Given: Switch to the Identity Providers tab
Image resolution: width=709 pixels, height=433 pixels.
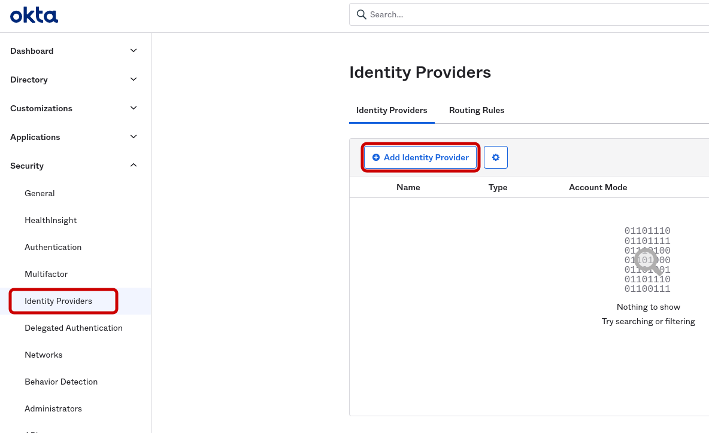Looking at the screenshot, I should click(x=392, y=110).
